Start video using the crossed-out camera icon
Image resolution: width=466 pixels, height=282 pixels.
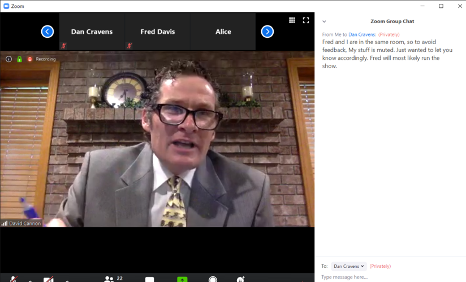49,279
